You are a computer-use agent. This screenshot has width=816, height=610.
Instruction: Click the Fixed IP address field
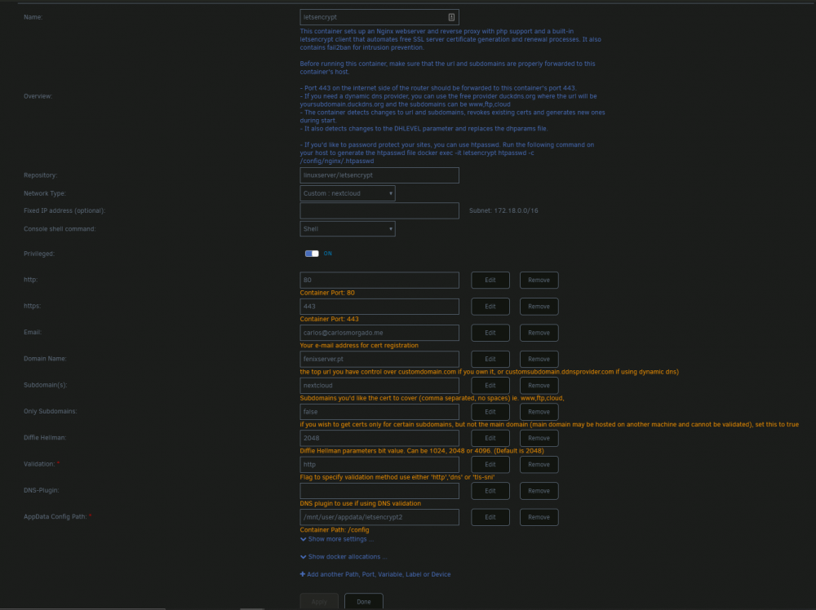[379, 210]
